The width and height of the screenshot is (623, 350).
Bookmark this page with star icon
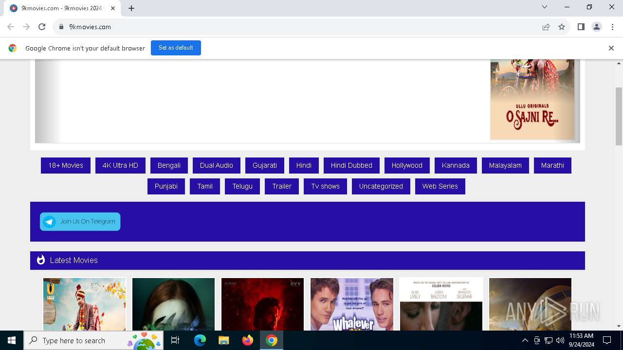click(x=562, y=27)
